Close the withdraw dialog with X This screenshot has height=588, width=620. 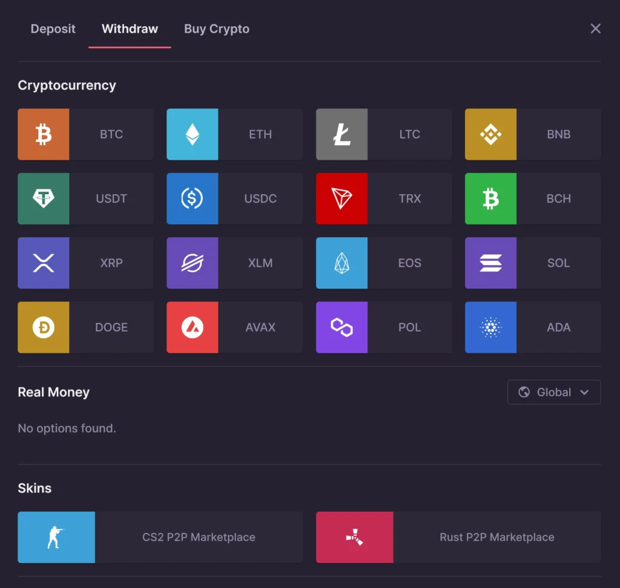596,28
